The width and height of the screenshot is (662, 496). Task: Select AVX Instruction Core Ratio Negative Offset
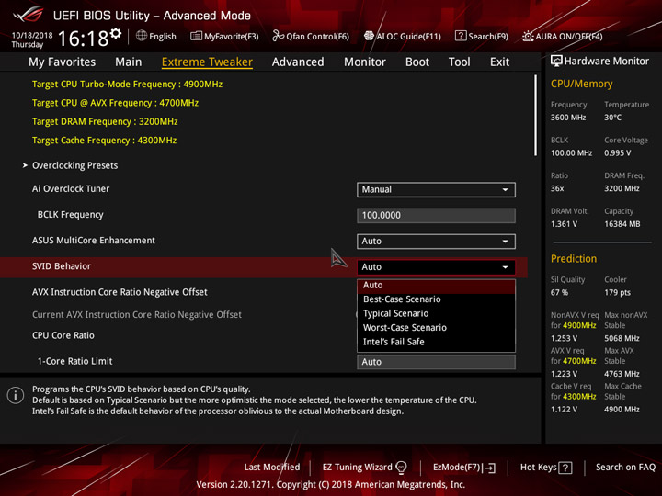coord(120,292)
